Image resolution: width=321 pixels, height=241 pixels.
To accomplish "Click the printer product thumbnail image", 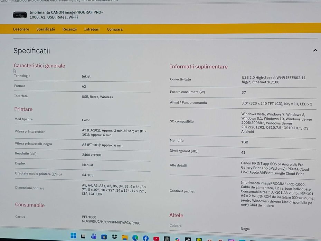I will (20, 15).
